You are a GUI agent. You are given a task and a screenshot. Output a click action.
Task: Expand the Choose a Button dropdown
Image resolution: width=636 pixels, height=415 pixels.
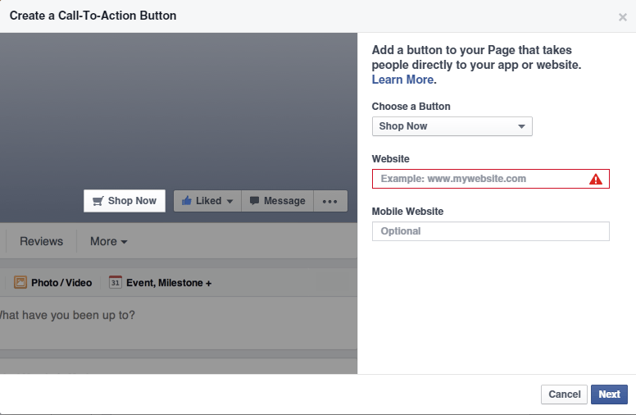coord(452,126)
